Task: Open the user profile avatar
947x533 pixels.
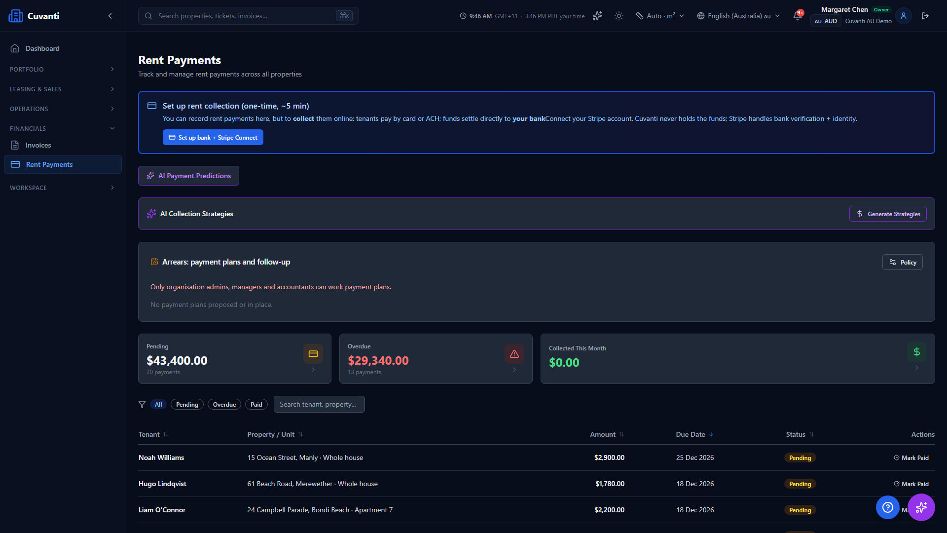Action: (904, 16)
